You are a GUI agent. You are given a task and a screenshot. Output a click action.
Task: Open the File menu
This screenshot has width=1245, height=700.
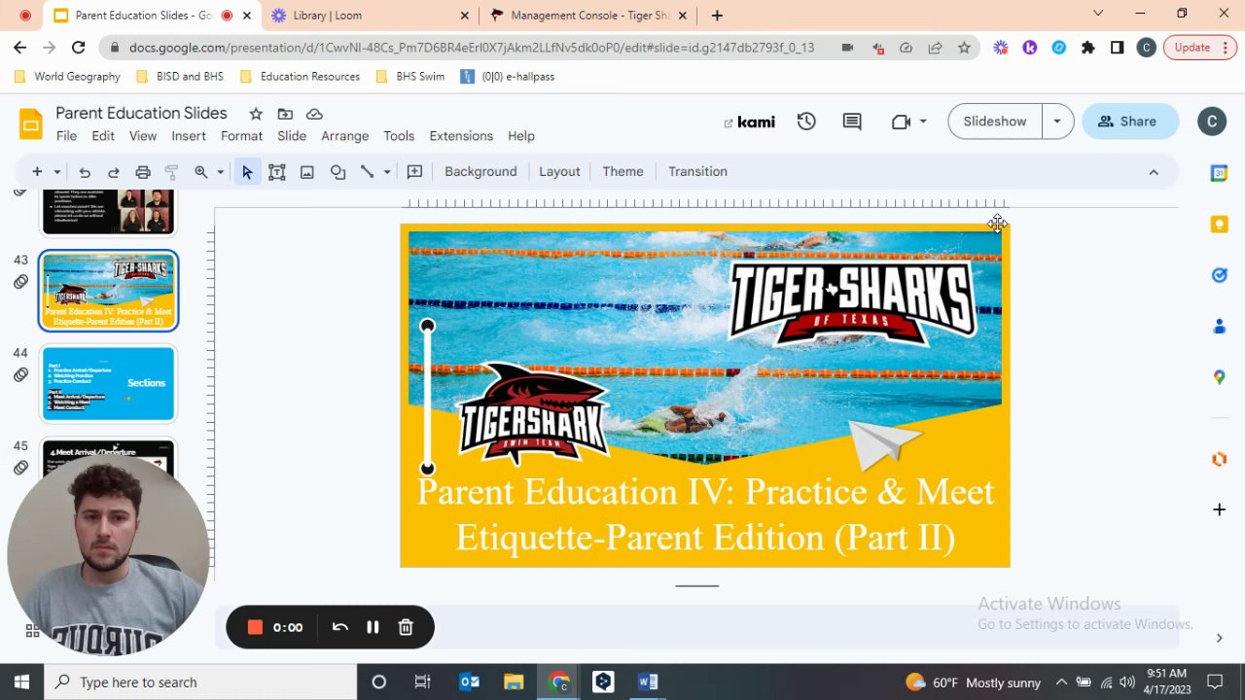point(66,136)
